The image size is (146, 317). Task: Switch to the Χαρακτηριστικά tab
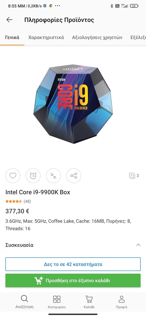click(46, 37)
